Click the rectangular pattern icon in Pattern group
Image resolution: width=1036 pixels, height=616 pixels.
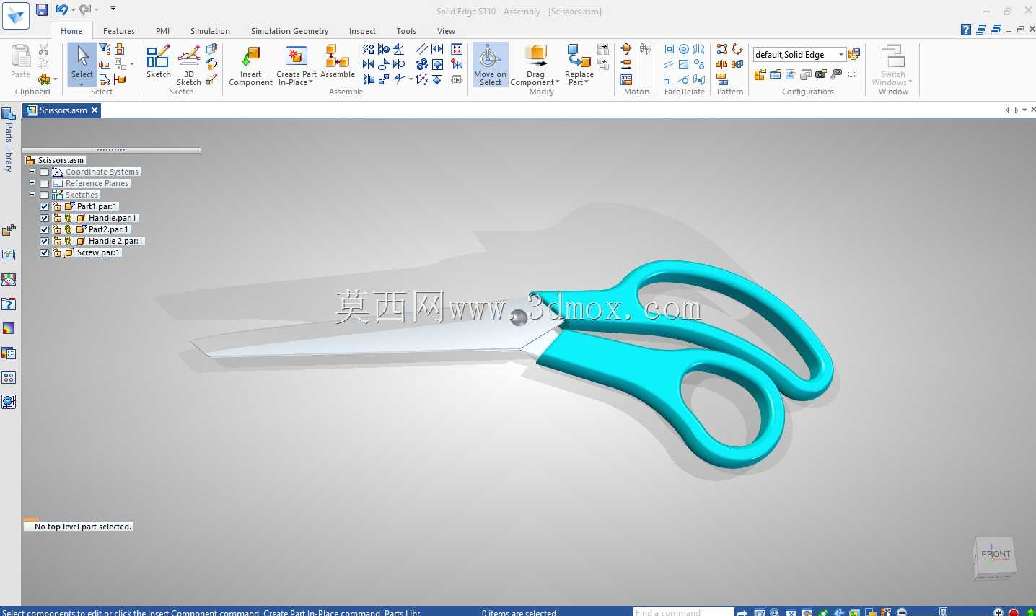722,49
